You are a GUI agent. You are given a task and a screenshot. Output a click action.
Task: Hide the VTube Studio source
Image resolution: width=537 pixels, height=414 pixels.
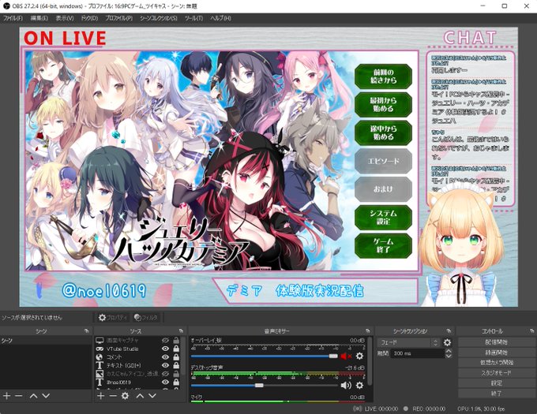click(x=165, y=349)
